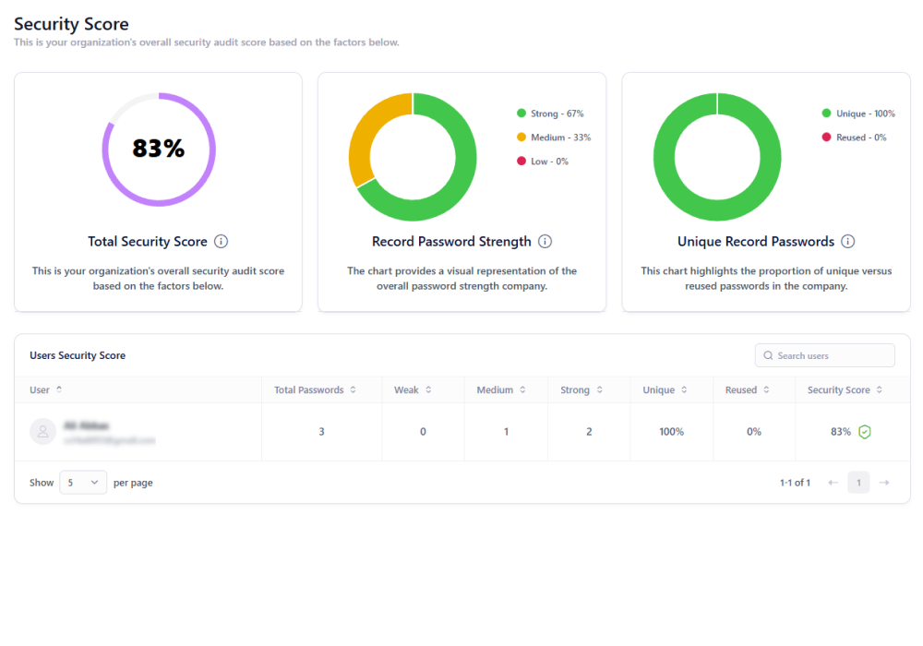Click info icon beside Unique Record Passwords

847,242
